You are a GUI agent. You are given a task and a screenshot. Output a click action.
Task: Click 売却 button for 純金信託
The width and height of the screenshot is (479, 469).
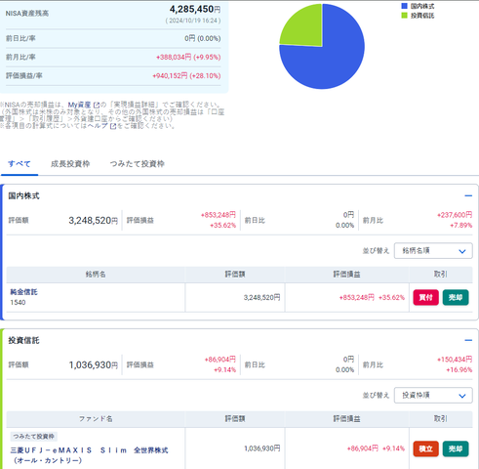tap(456, 297)
